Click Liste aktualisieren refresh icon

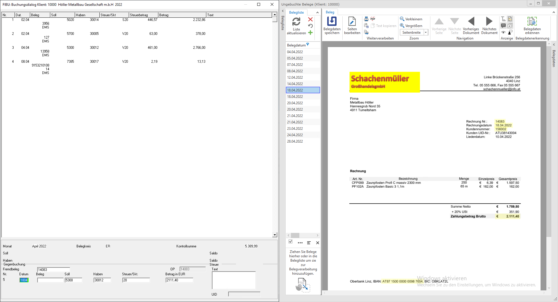[296, 22]
